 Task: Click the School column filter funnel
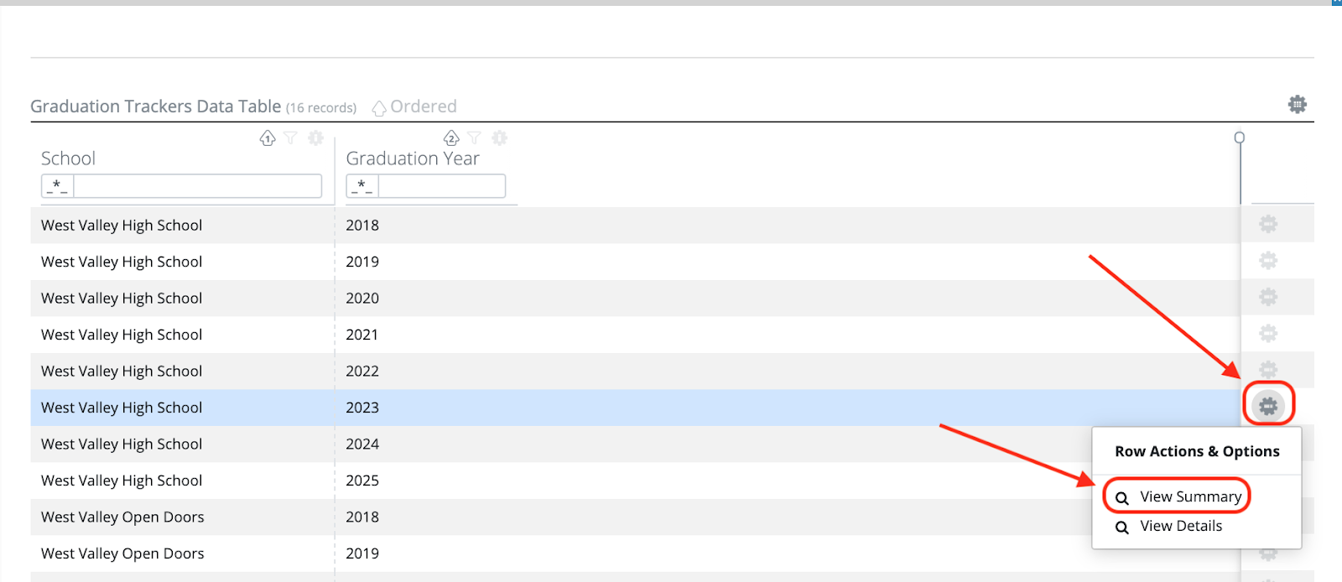click(x=290, y=138)
